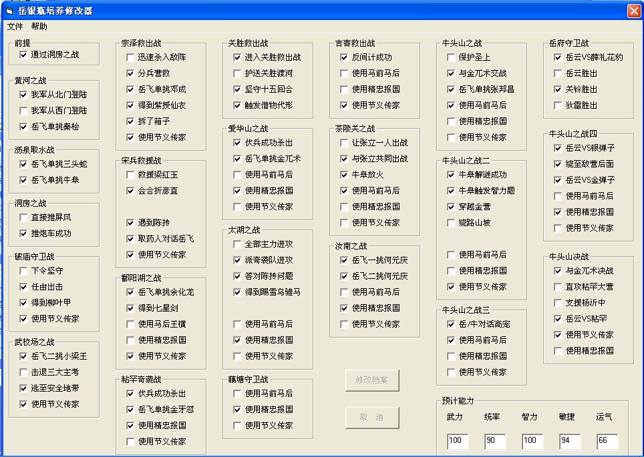Select the 统率 value field
Image resolution: width=644 pixels, height=457 pixels.
pos(495,442)
